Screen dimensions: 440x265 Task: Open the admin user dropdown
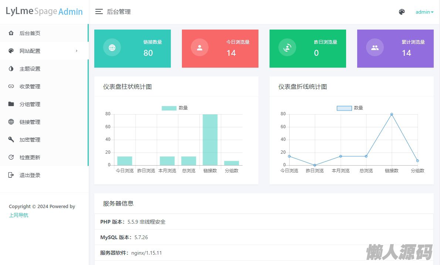point(424,12)
